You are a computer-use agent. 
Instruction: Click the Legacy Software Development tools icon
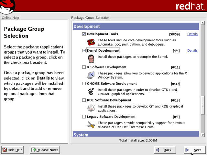pos(91,125)
